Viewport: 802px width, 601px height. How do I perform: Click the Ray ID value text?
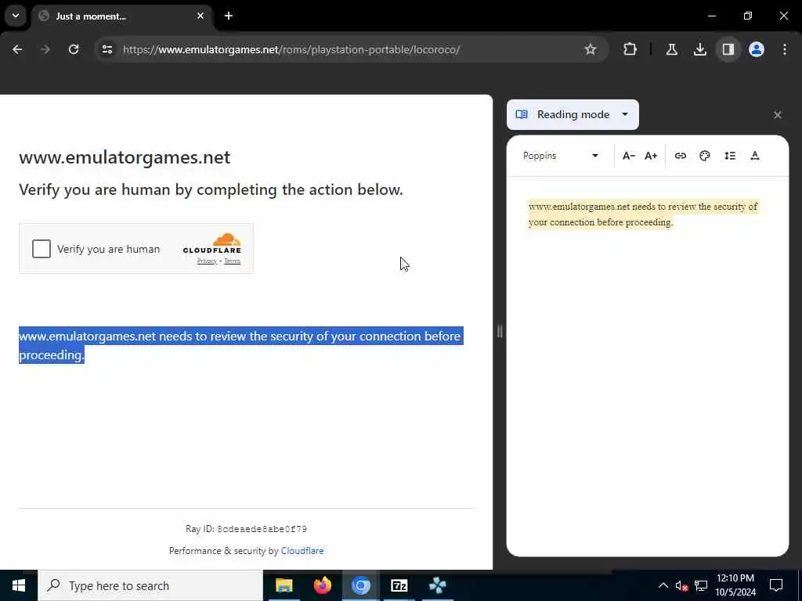coord(262,529)
